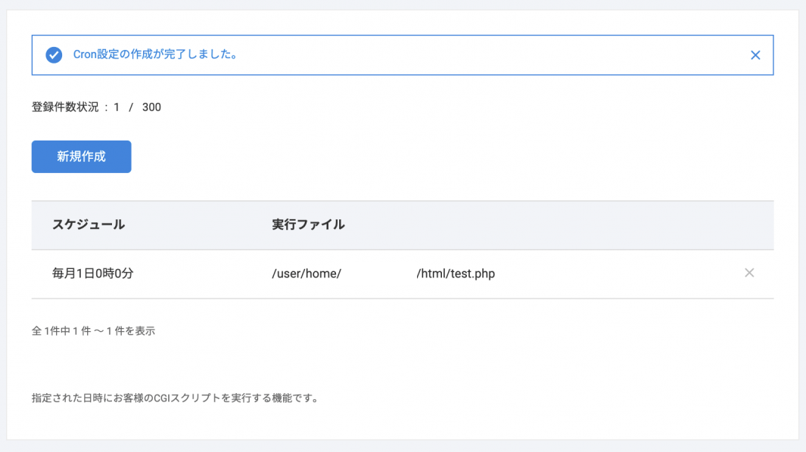Click the Cron設定の作成が完了しました message text
Image resolution: width=806 pixels, height=452 pixels.
coord(155,54)
